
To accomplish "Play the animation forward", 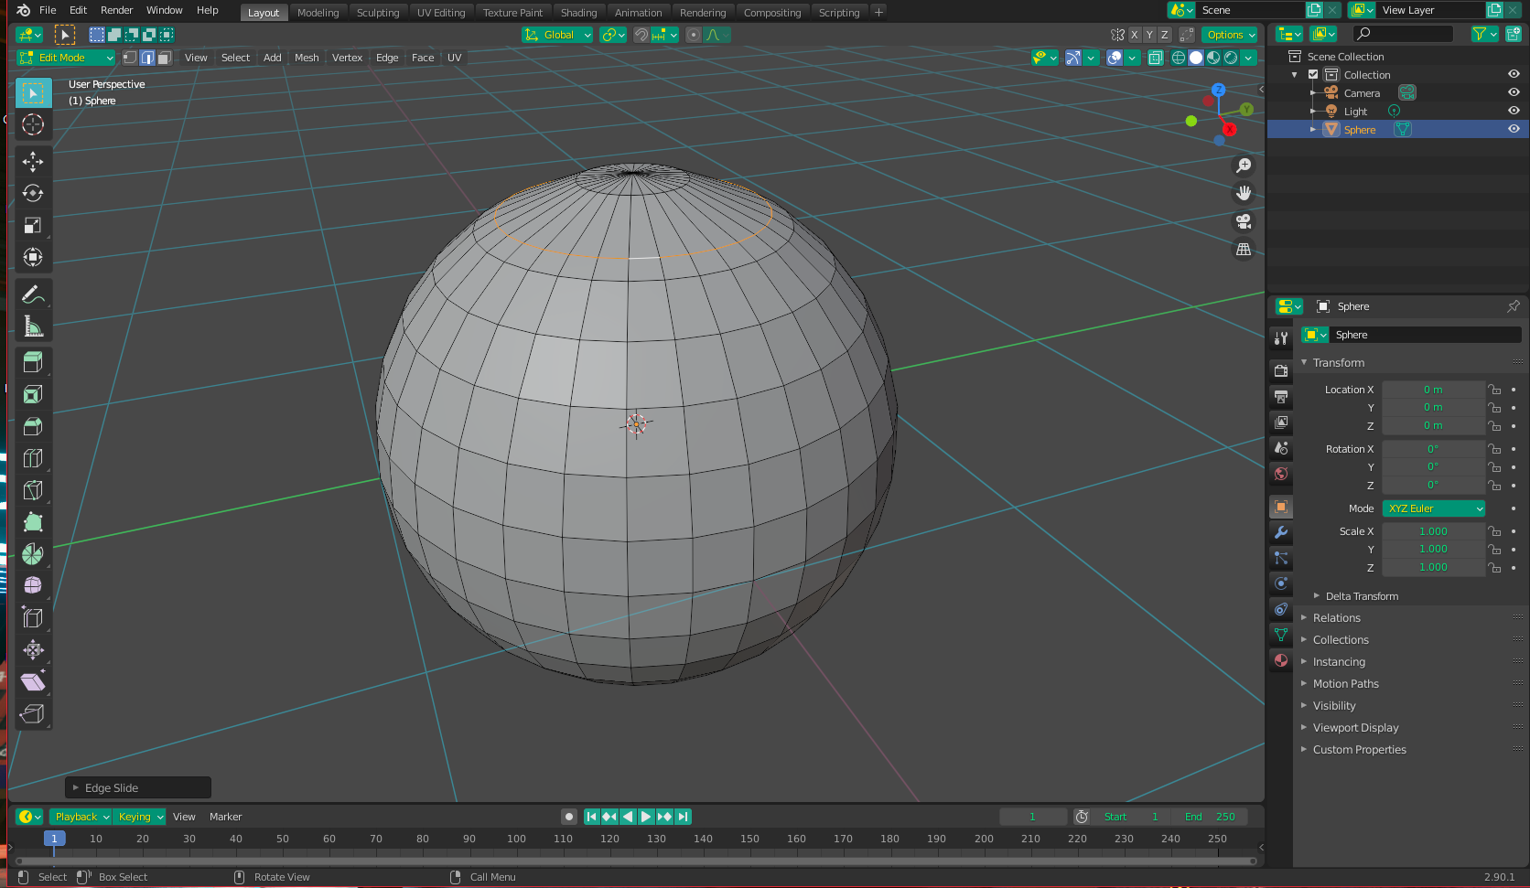I will (x=646, y=817).
